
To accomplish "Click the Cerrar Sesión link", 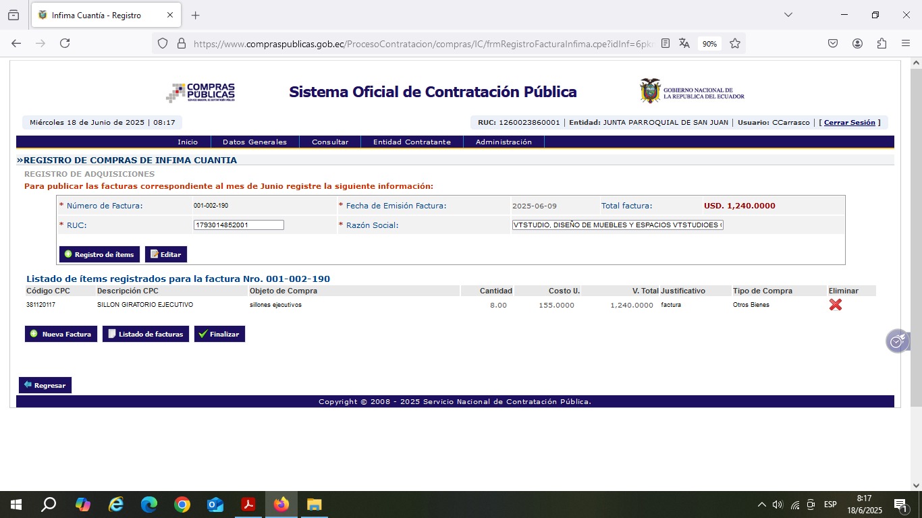I will (849, 123).
